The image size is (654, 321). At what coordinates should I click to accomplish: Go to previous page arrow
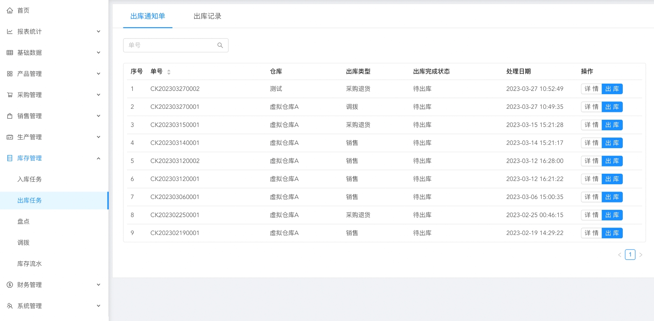tap(620, 255)
